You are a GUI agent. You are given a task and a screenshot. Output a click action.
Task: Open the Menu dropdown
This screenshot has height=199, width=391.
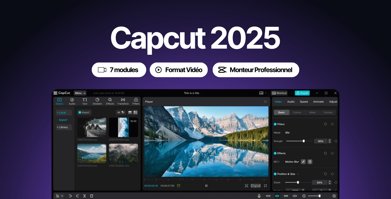(80, 93)
